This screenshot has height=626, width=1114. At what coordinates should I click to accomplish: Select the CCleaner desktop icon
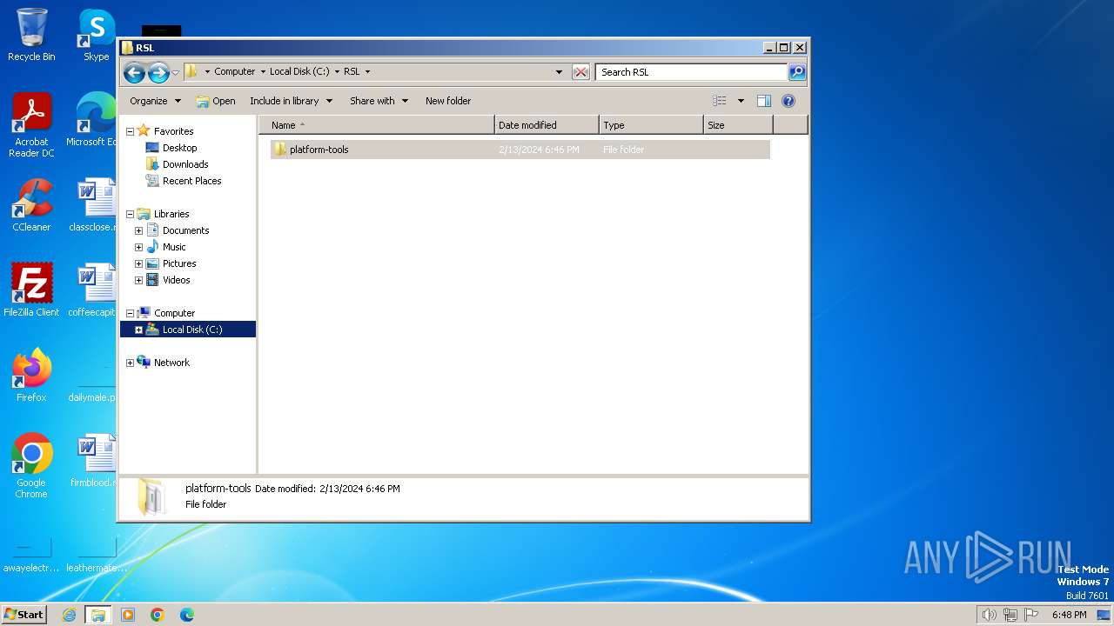click(31, 205)
